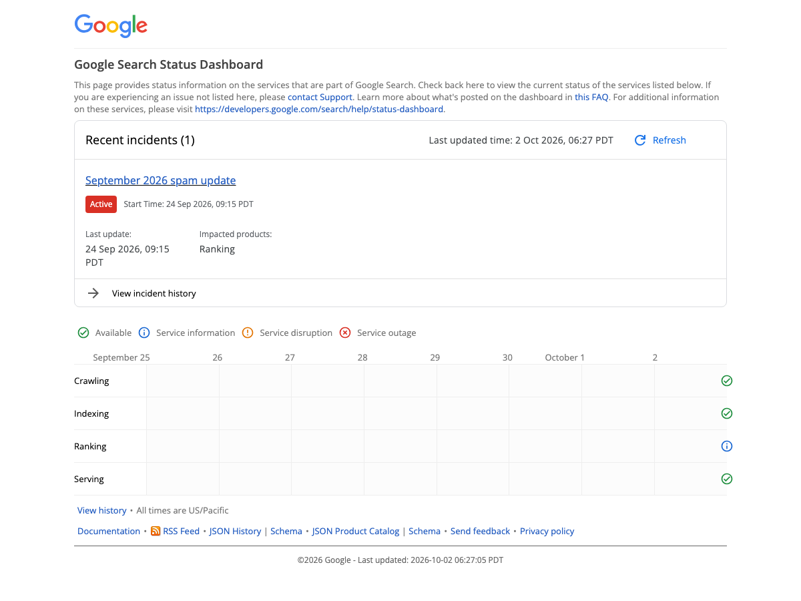
Task: Click the arrow icon beside View incident history
Action: click(93, 293)
